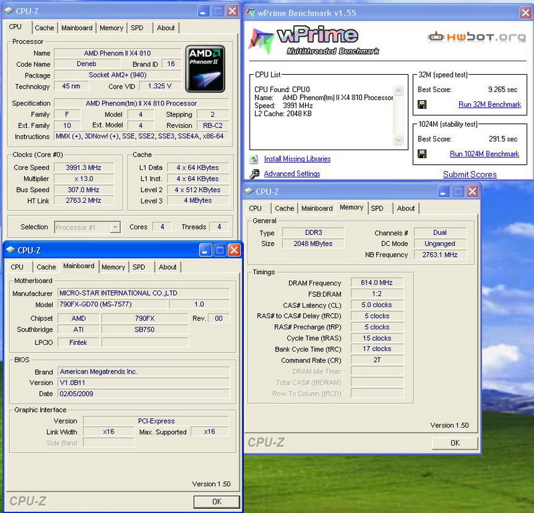Click the HWBOT.org logo

477,37
